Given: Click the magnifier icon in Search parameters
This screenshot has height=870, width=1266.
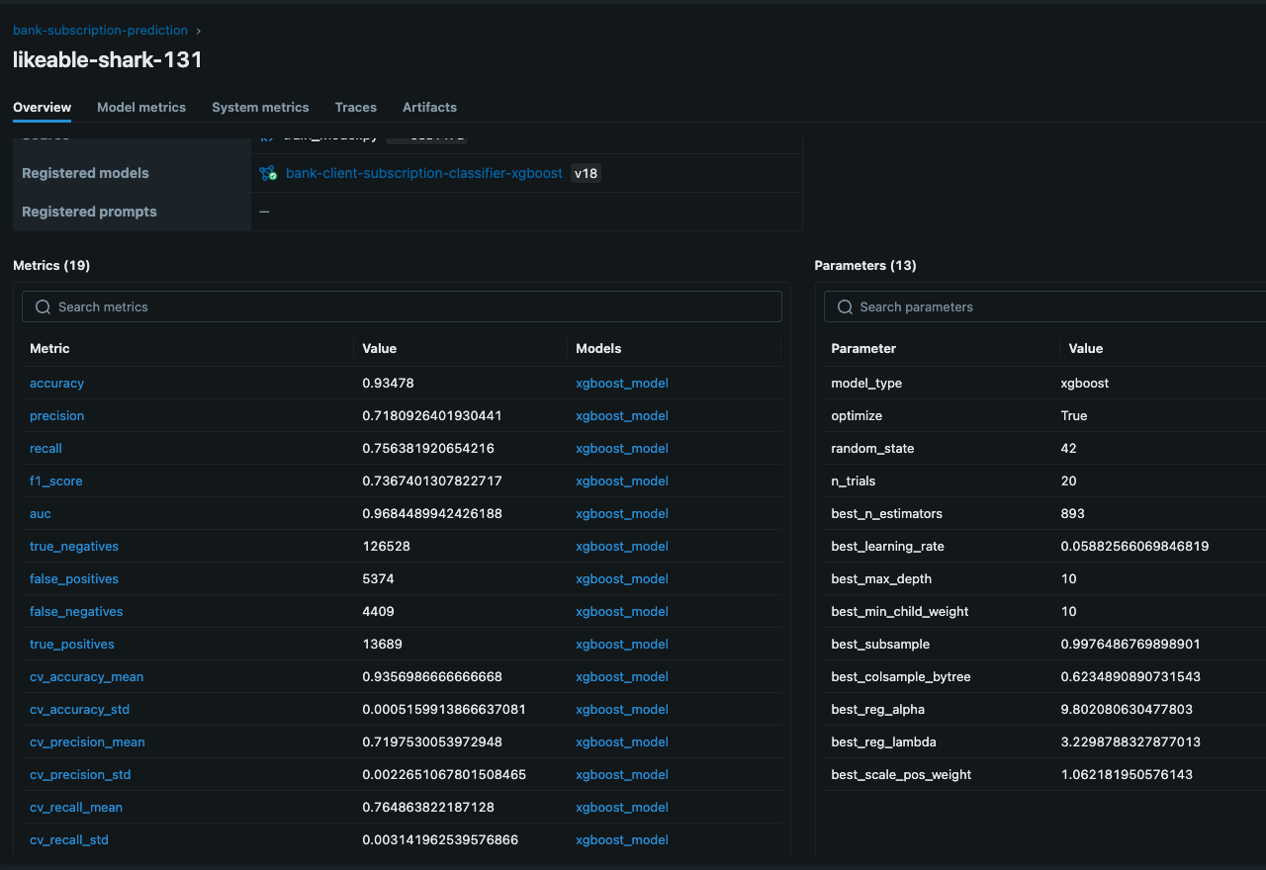Looking at the screenshot, I should coord(845,307).
